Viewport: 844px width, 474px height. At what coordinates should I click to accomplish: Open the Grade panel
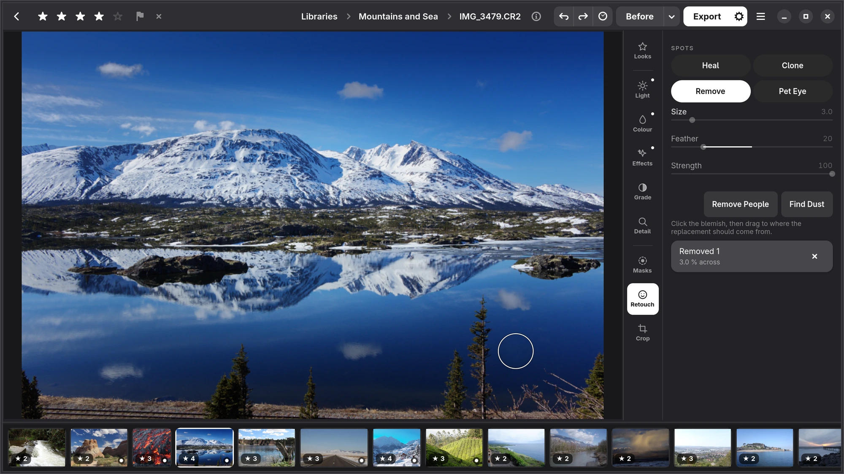(x=642, y=191)
